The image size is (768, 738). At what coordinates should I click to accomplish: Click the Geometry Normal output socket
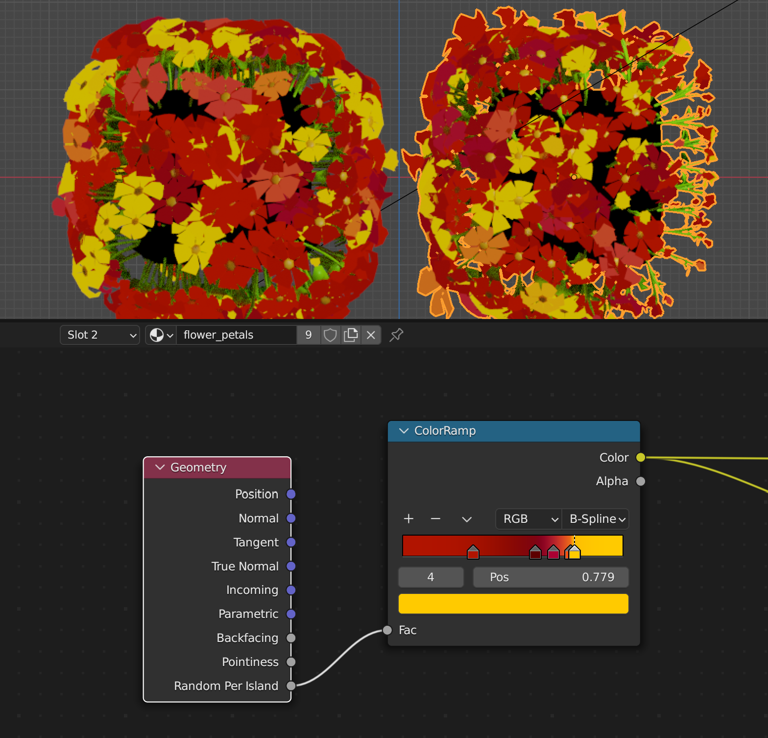[x=291, y=518]
